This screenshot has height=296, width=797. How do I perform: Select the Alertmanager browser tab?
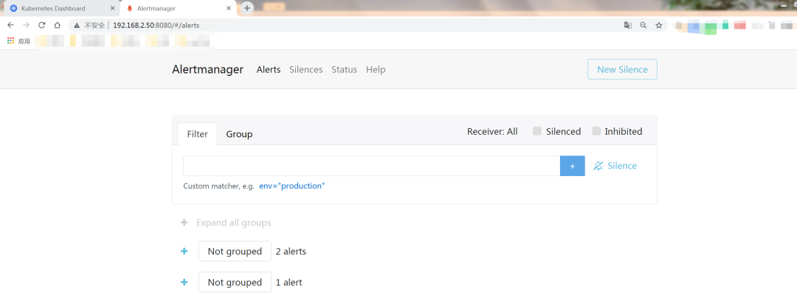coord(178,9)
